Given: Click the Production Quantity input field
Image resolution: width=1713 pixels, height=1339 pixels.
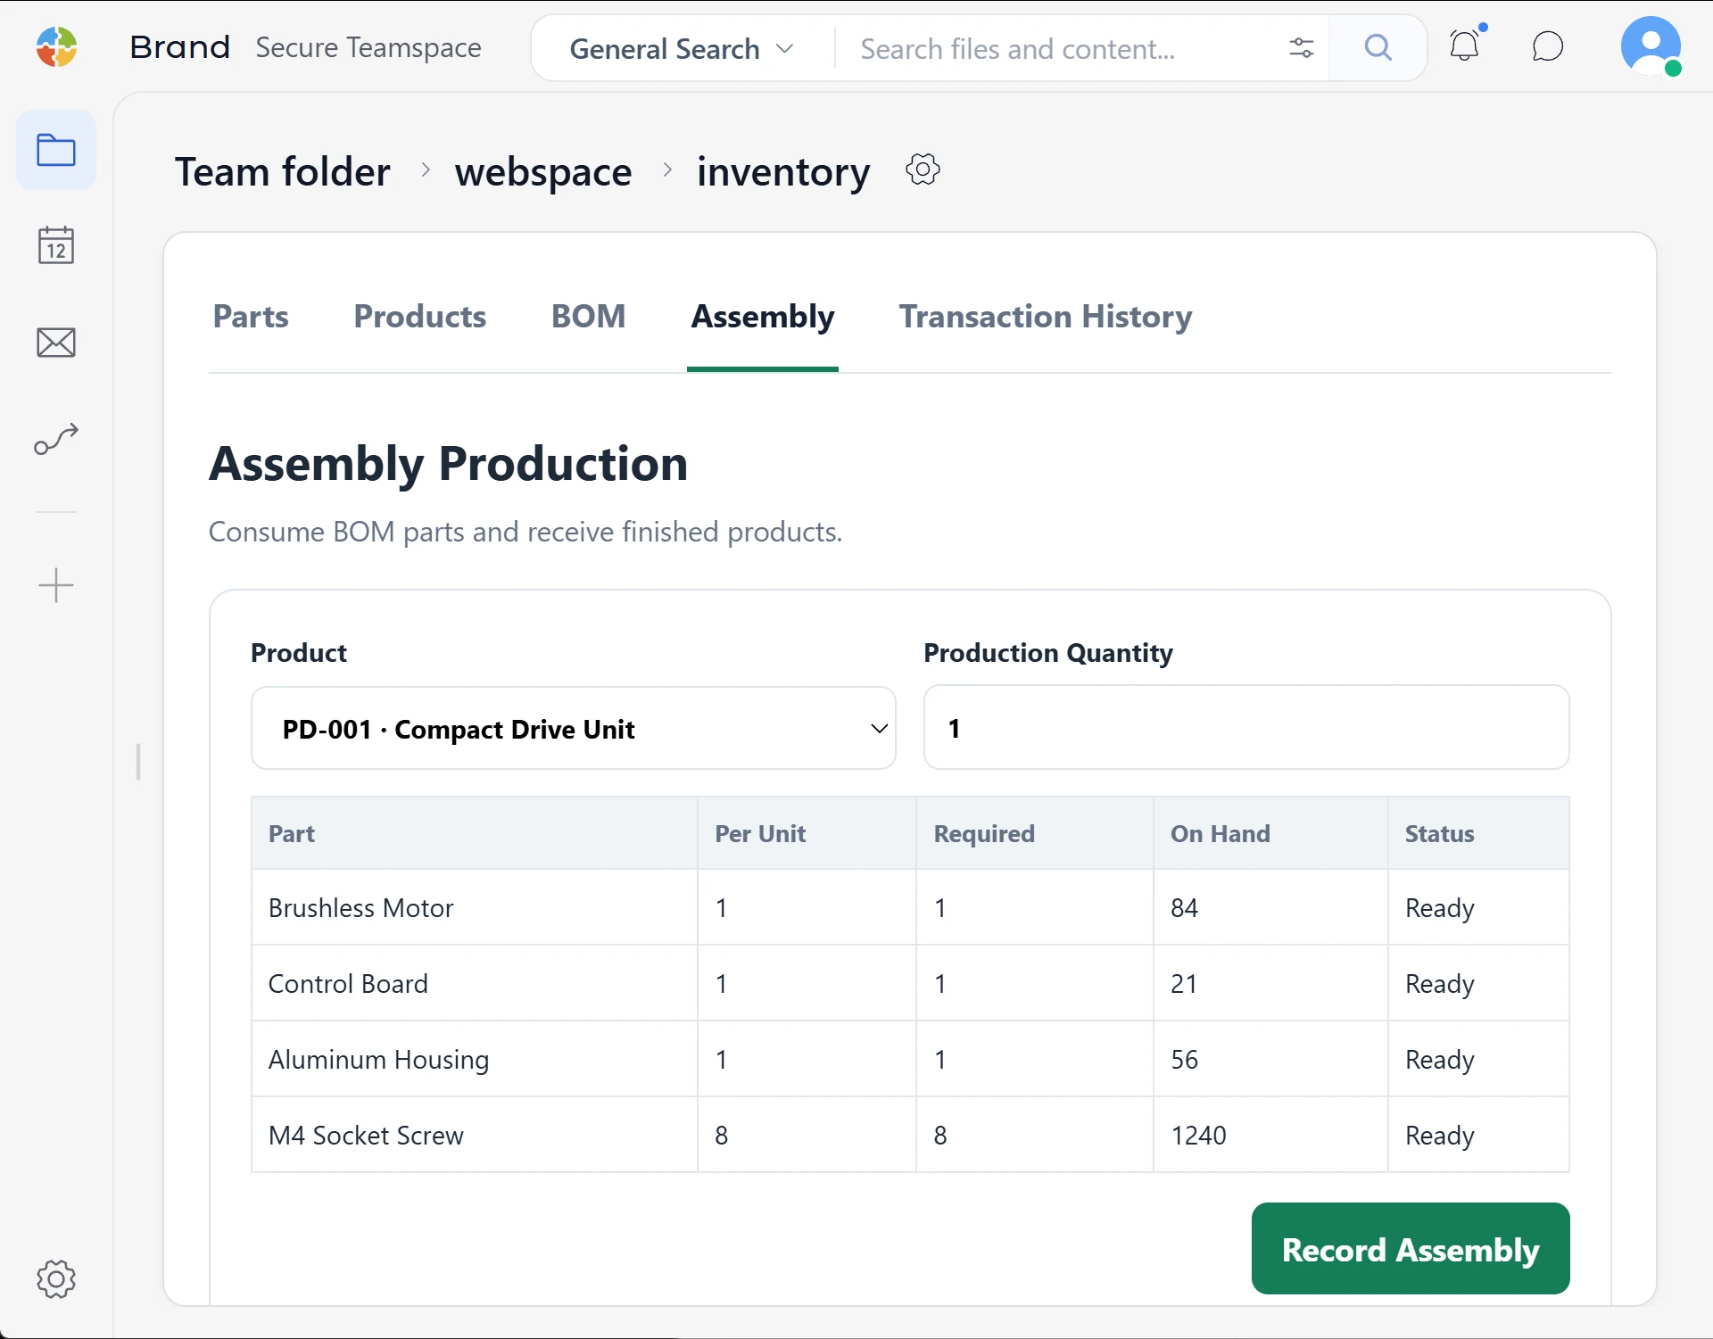Looking at the screenshot, I should 1246,728.
